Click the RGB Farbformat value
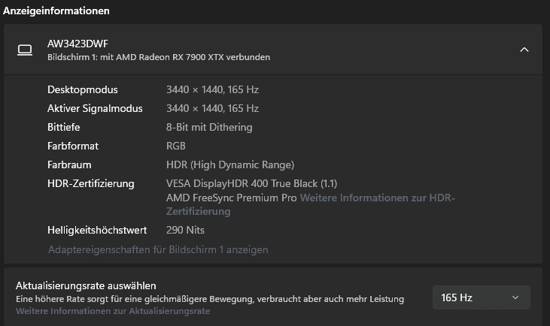This screenshot has height=326, width=550. click(x=175, y=146)
